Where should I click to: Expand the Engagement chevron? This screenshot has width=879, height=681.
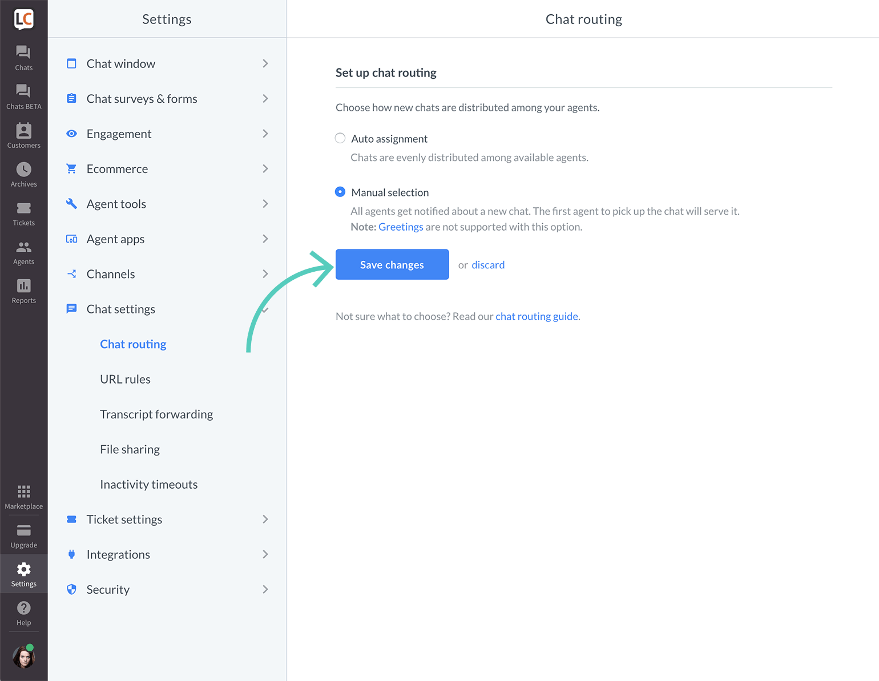point(265,134)
